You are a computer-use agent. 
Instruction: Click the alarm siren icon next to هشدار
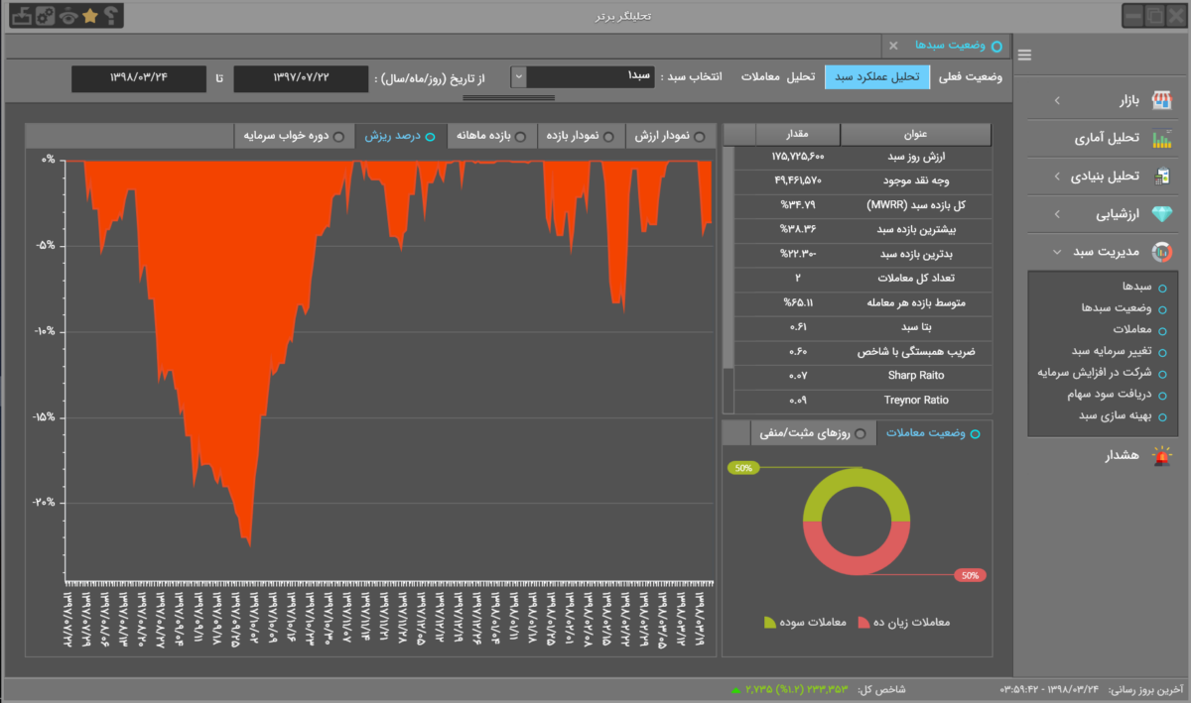tap(1160, 455)
